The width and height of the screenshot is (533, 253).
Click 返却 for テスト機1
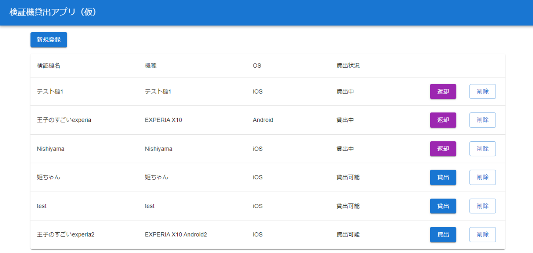click(443, 91)
